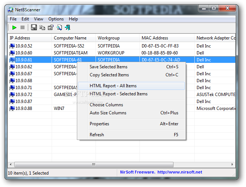Open Properties from the context menu
Image resolution: width=246 pixels, height=187 pixels.
click(x=131, y=124)
